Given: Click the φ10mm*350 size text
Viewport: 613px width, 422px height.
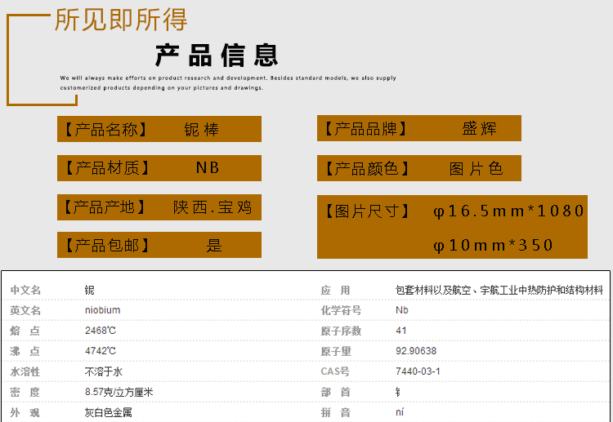Looking at the screenshot, I should pyautogui.click(x=493, y=245).
